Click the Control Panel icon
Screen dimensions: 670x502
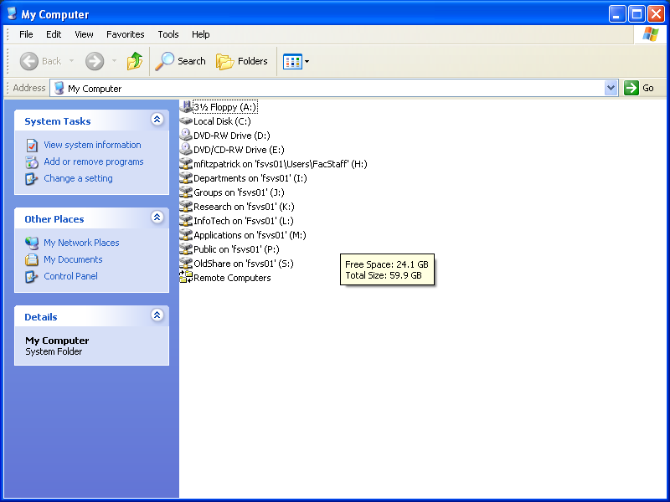[32, 276]
